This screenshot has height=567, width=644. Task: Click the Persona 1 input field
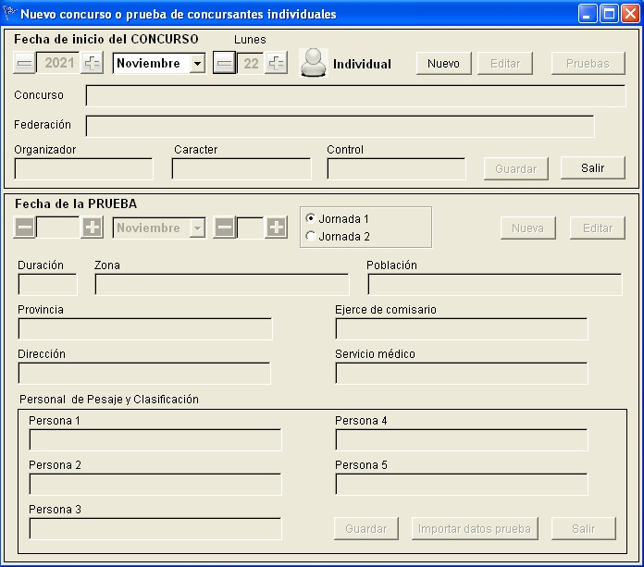(x=155, y=439)
